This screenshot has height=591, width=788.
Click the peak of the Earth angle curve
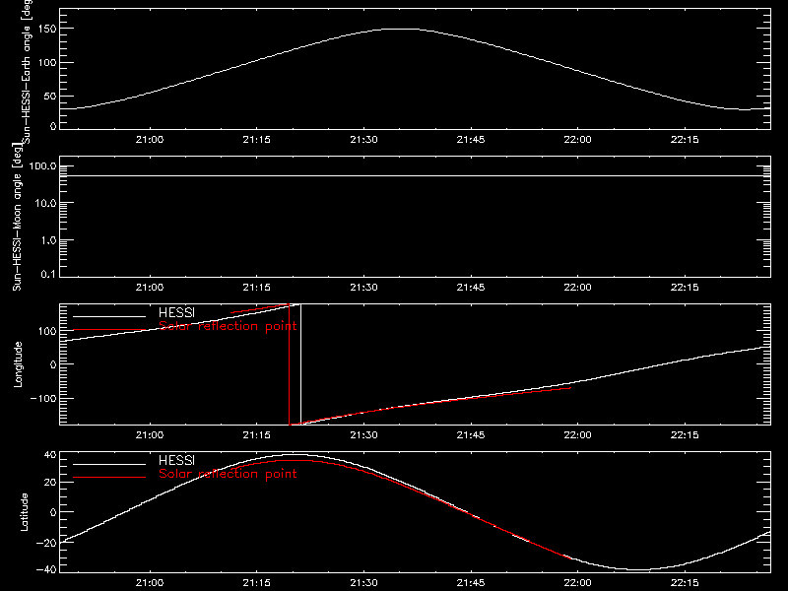tap(400, 29)
